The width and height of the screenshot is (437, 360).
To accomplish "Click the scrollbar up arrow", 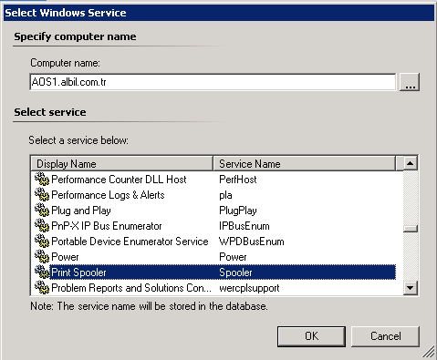I will (x=411, y=163).
